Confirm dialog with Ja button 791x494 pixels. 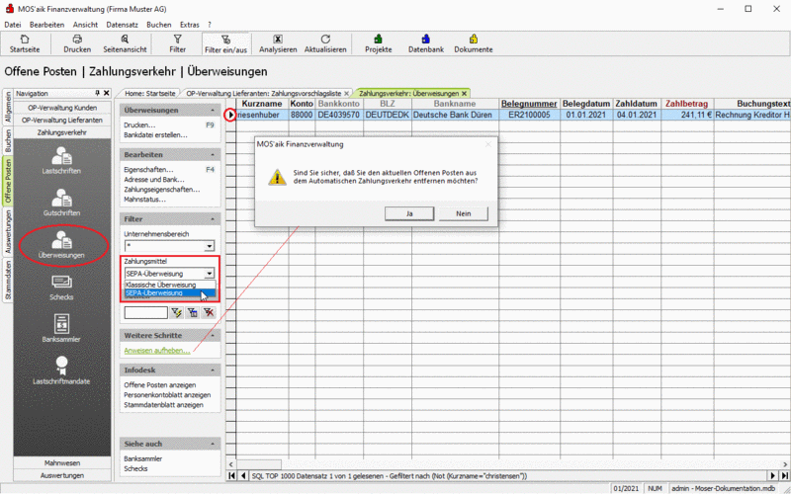click(409, 213)
